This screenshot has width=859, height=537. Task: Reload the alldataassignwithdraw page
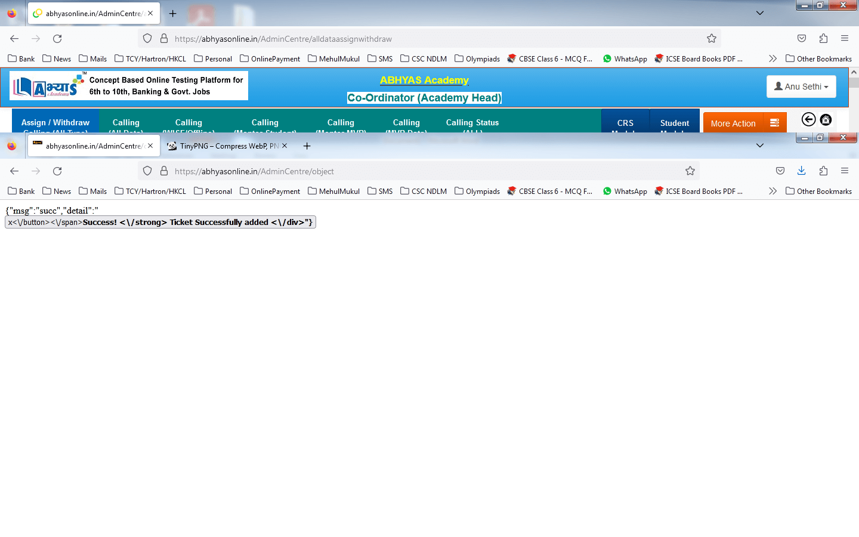point(57,39)
